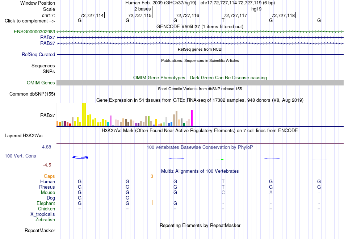Image resolution: width=344 pixels, height=239 pixels.
Task: Click the Mouse row C base
Action: click(223, 193)
